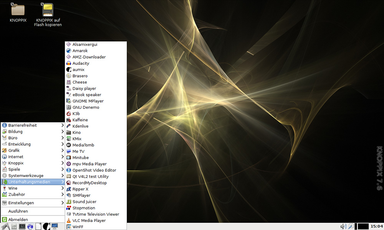This screenshot has width=384, height=230.
Task: Click the 15:04 clock in taskbar
Action: coord(377,226)
